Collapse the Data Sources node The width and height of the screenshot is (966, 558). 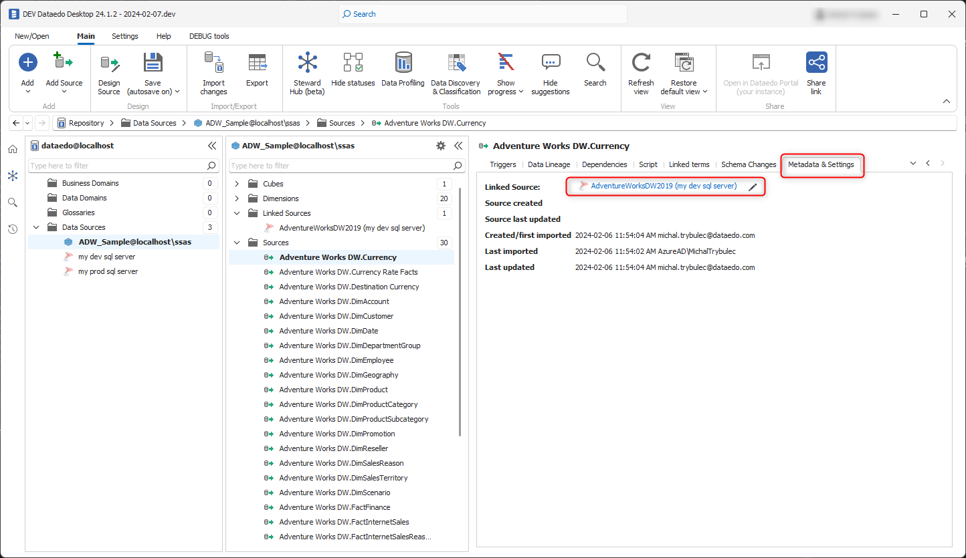click(x=36, y=227)
